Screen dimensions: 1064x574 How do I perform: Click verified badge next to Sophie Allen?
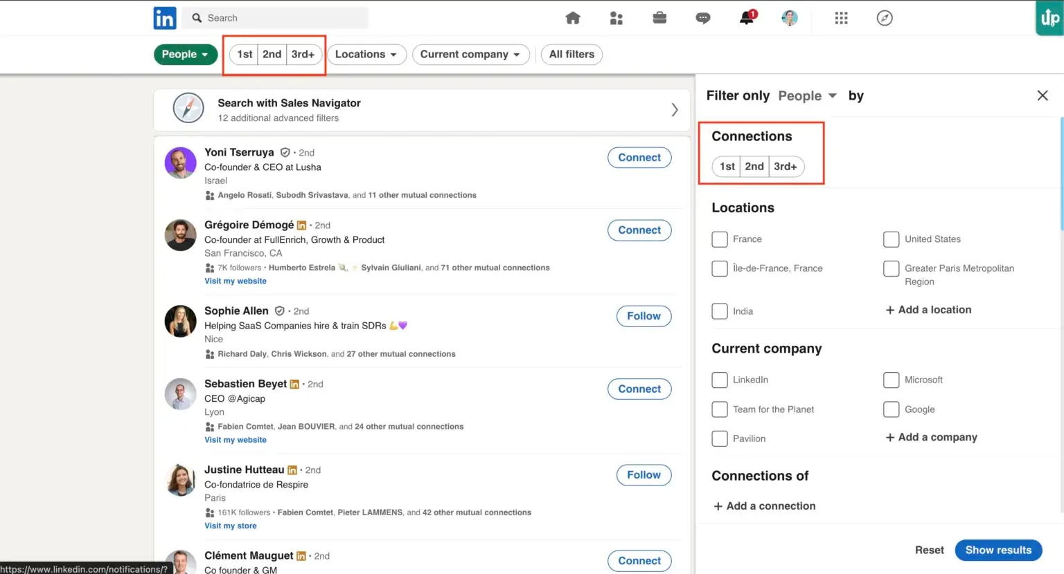[x=279, y=311]
